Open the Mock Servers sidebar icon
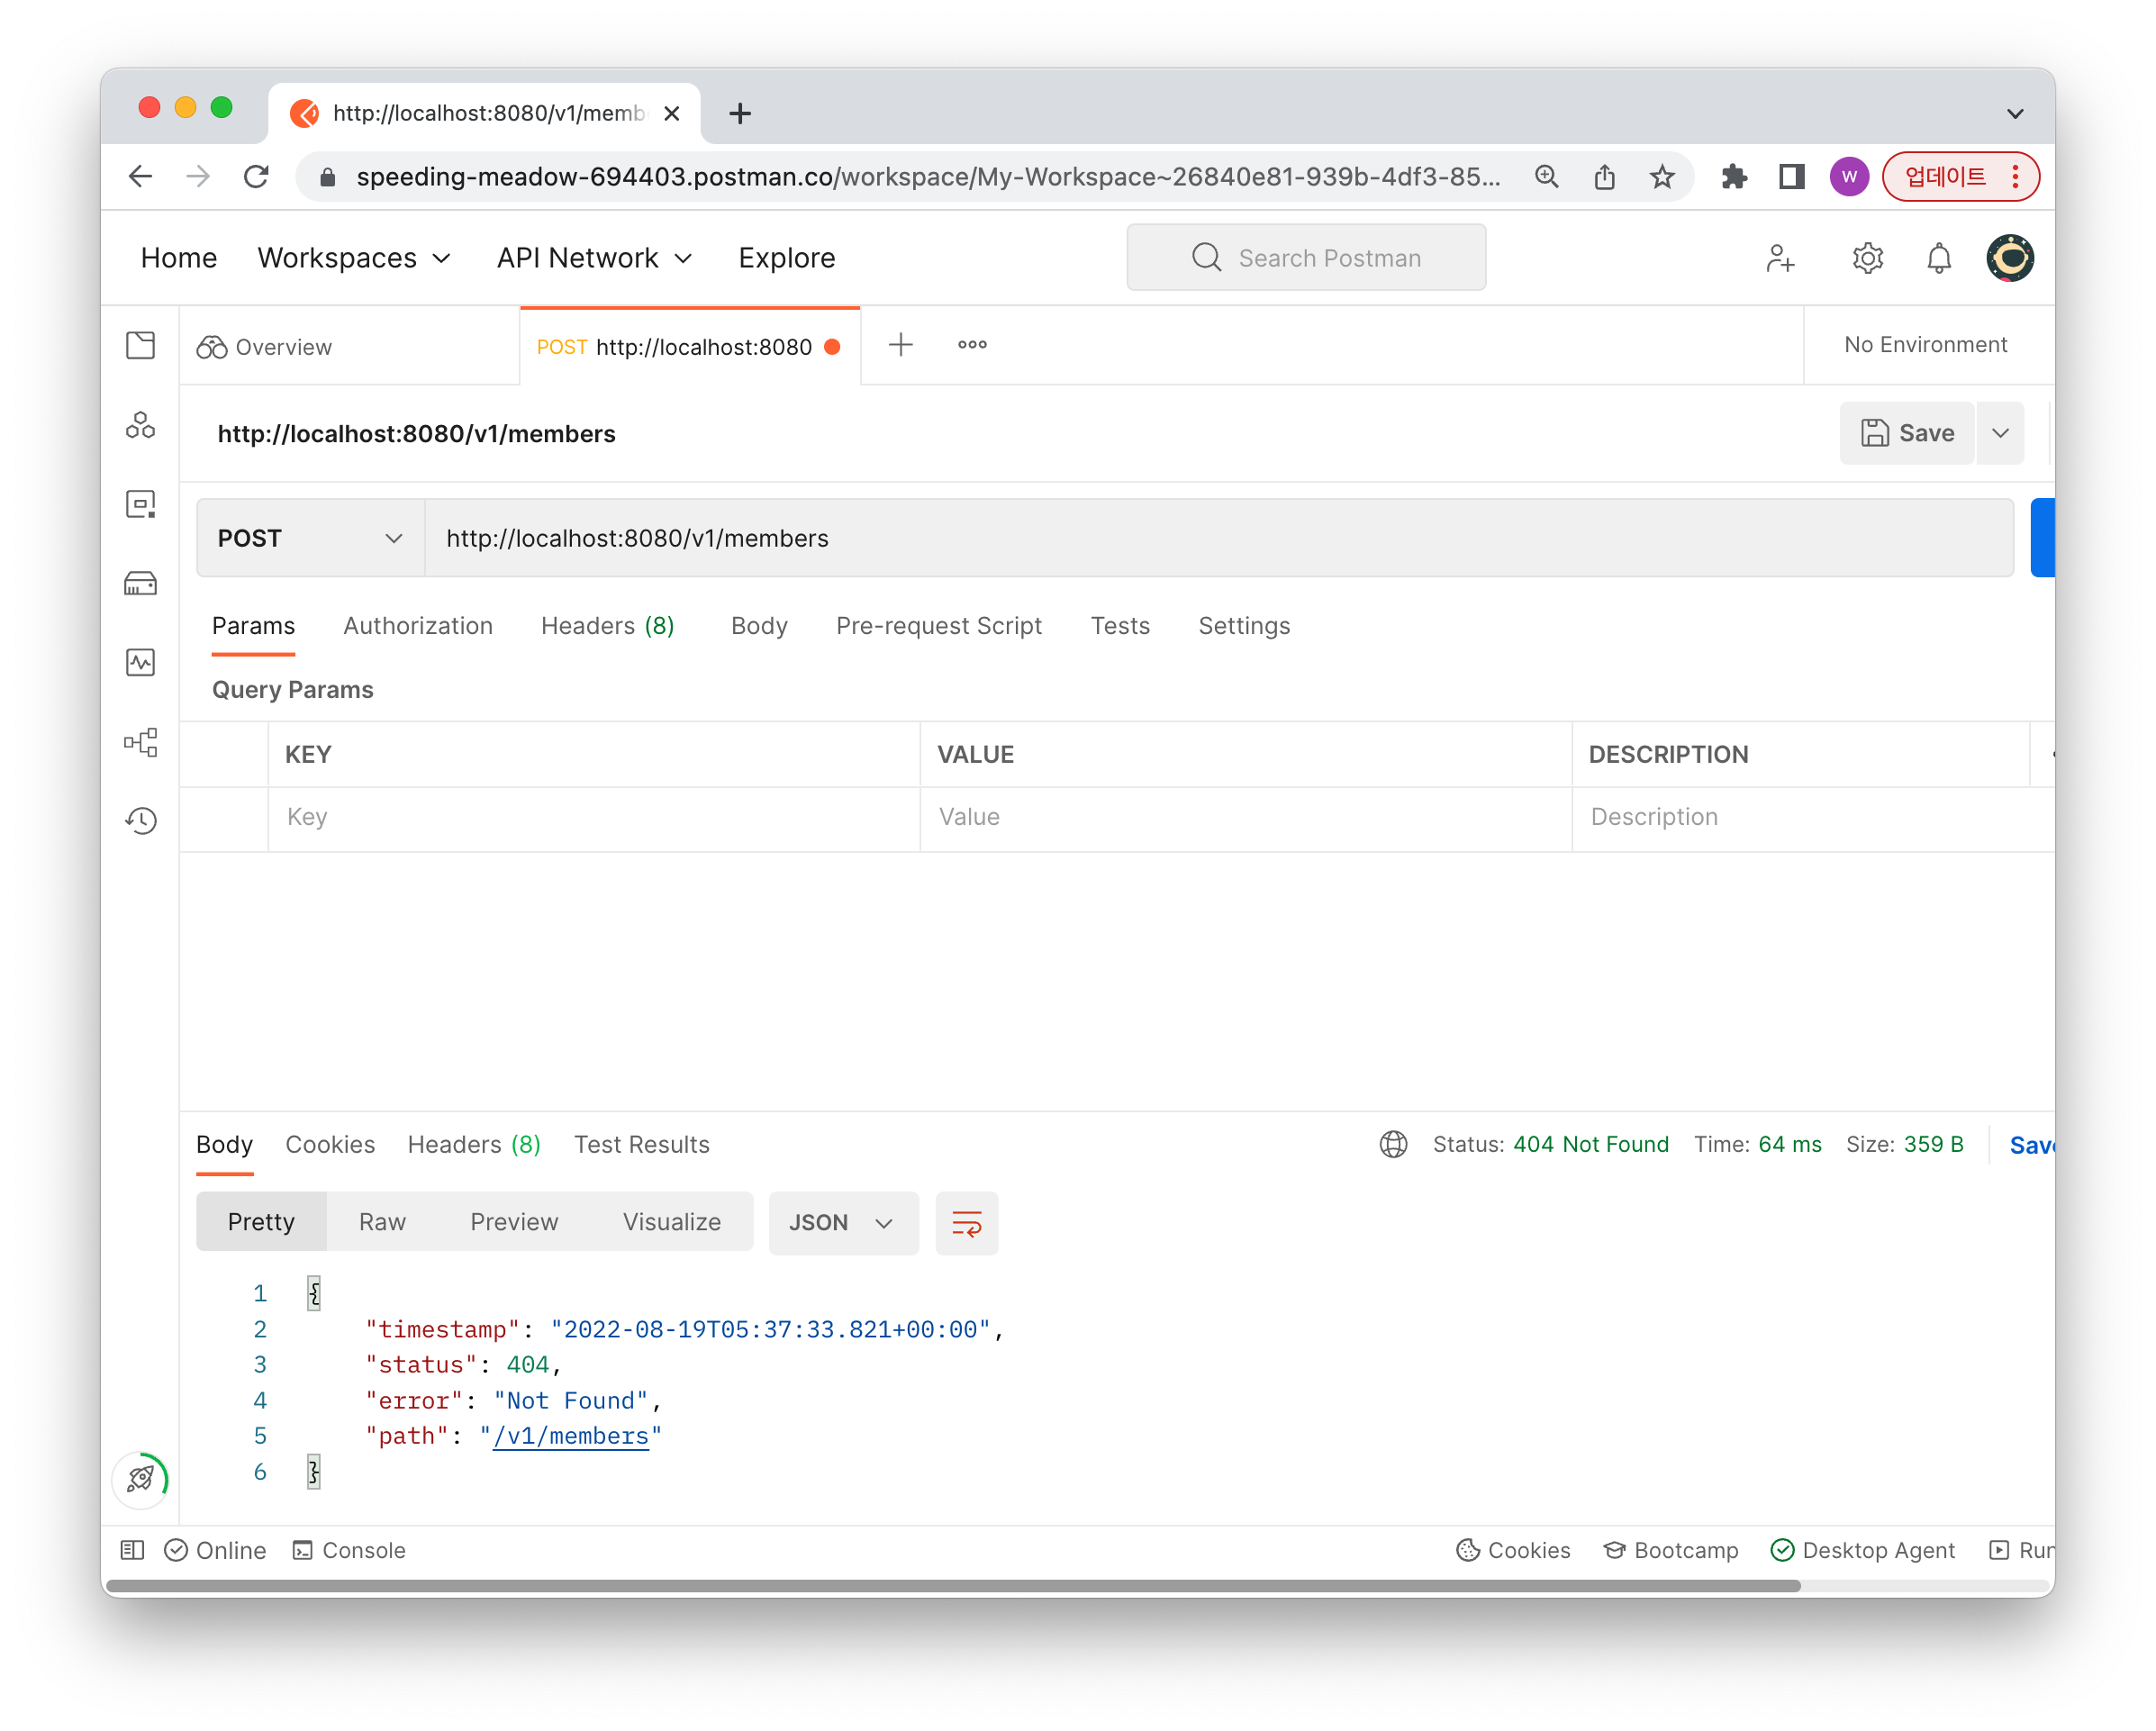Image resolution: width=2156 pixels, height=1731 pixels. (x=140, y=583)
